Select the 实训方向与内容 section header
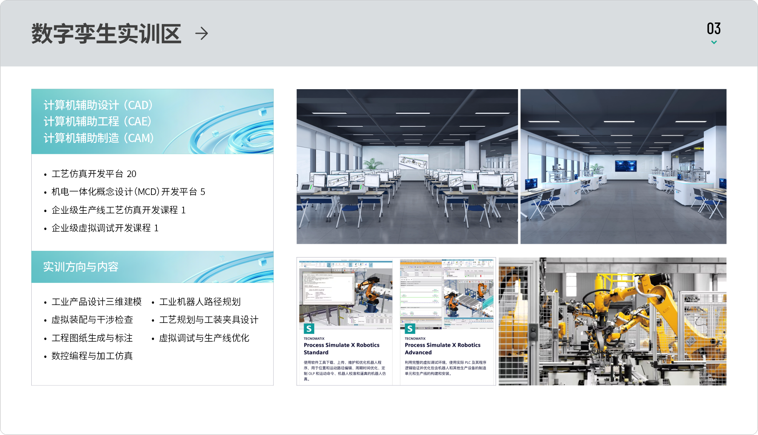 click(x=81, y=267)
